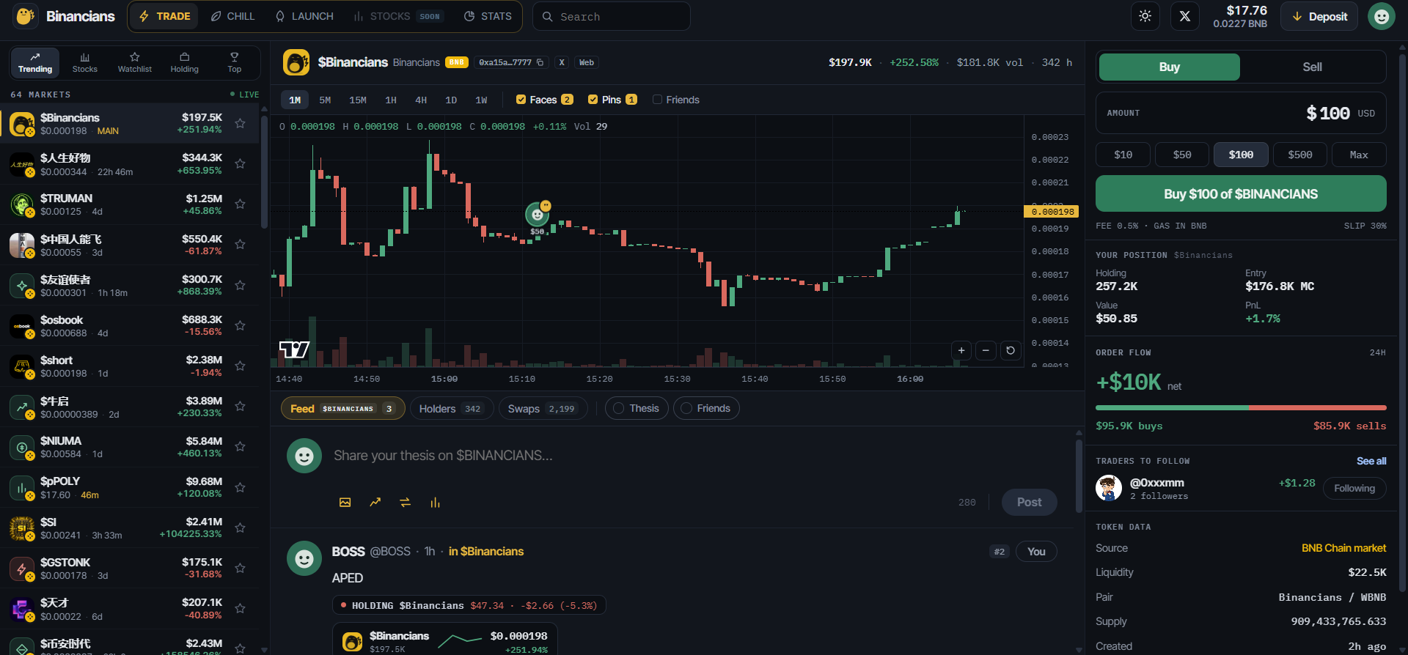Click the $50 pin marker on chart
Viewport: 1408px width, 655px height.
coord(538,215)
